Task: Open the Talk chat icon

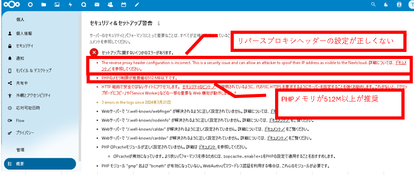Action: [x=84, y=5]
